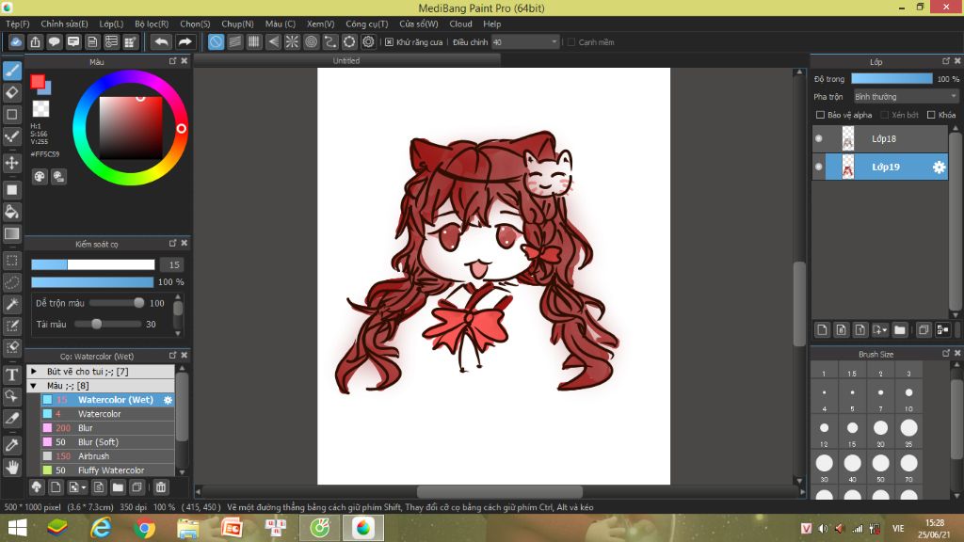Screen dimensions: 964x542
Task: Select the Fluffy Watercolor brush
Action: point(107,470)
